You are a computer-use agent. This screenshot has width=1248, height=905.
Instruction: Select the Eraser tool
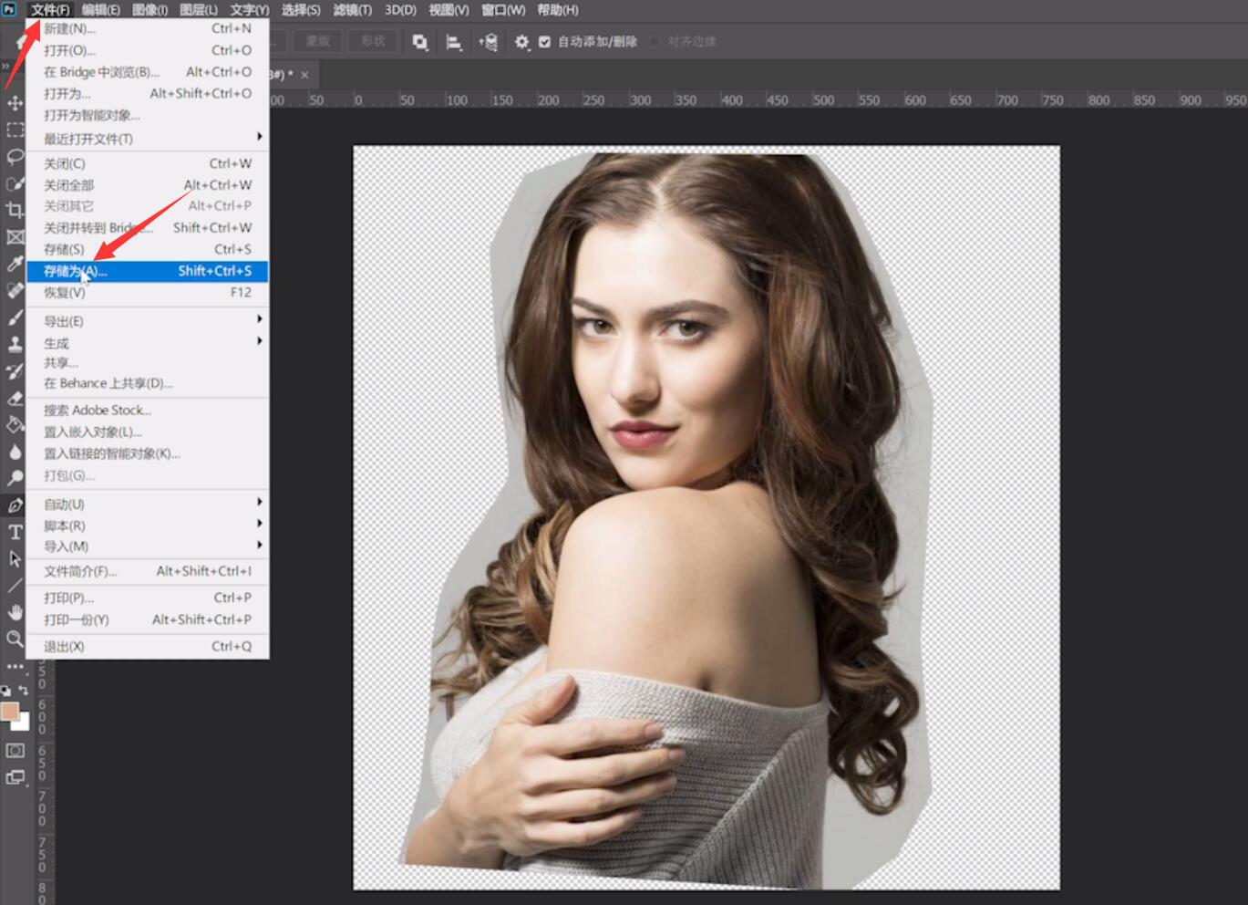(x=15, y=398)
